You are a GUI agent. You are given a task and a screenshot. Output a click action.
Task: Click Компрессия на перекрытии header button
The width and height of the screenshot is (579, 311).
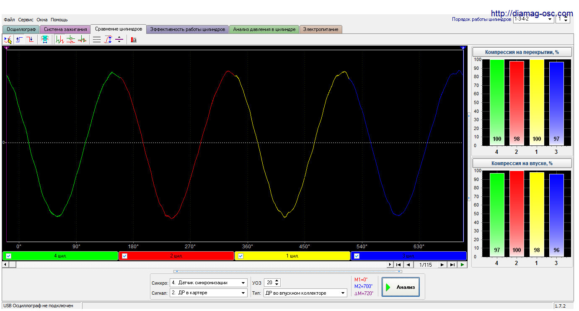(x=522, y=52)
